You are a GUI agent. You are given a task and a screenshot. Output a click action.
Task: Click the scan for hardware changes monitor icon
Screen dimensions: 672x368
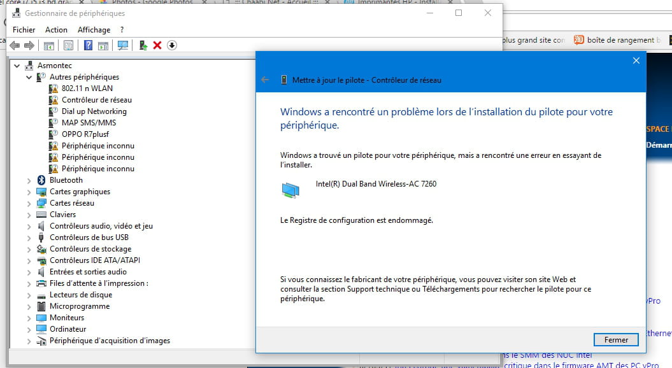[123, 45]
